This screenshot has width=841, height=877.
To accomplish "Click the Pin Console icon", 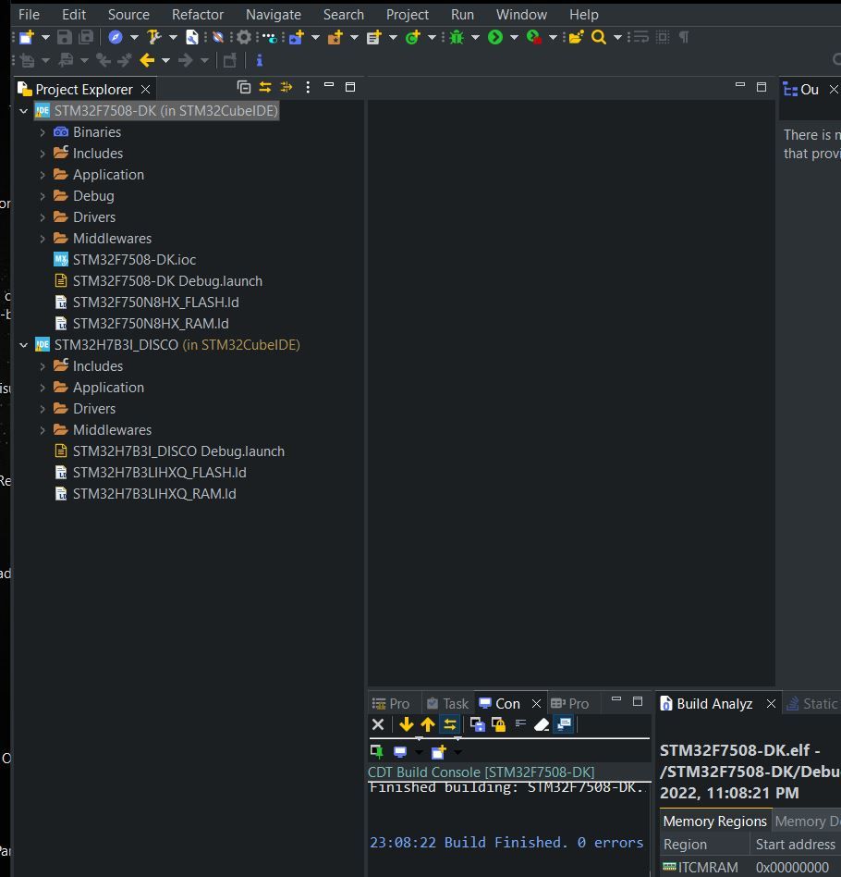I will pyautogui.click(x=377, y=752).
